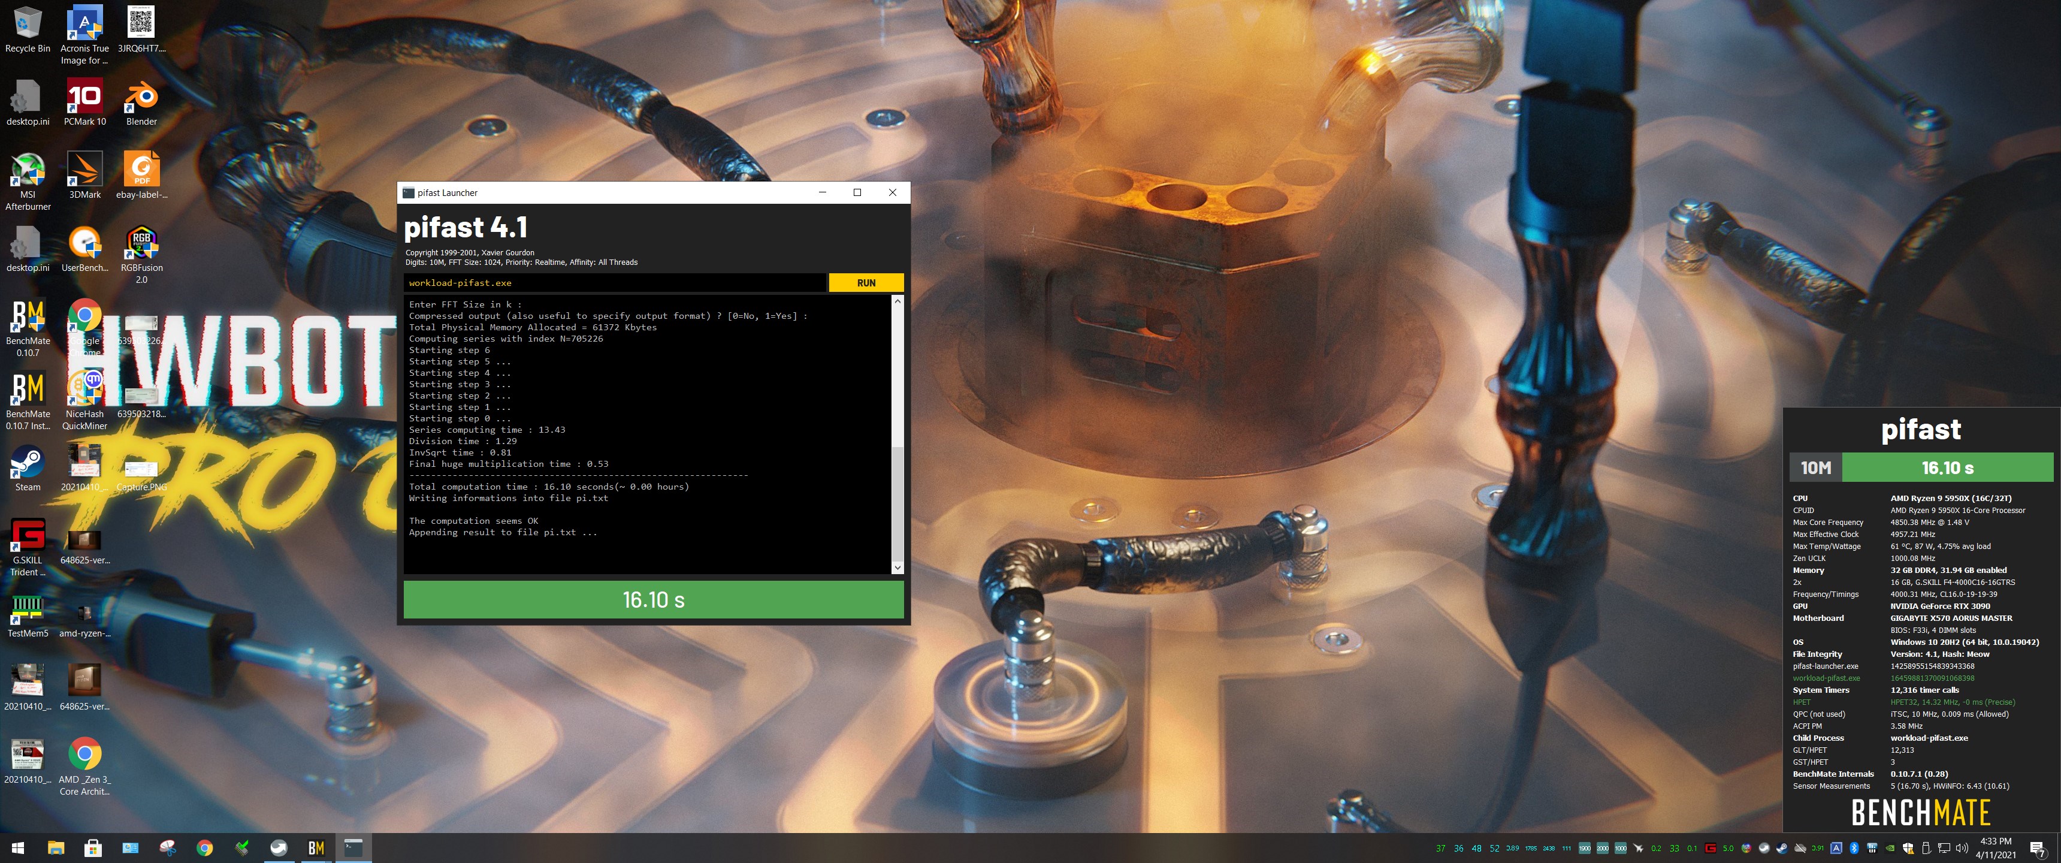This screenshot has width=2061, height=863.
Task: Open the 3JRQ6HT7 QR code file
Action: point(141,31)
